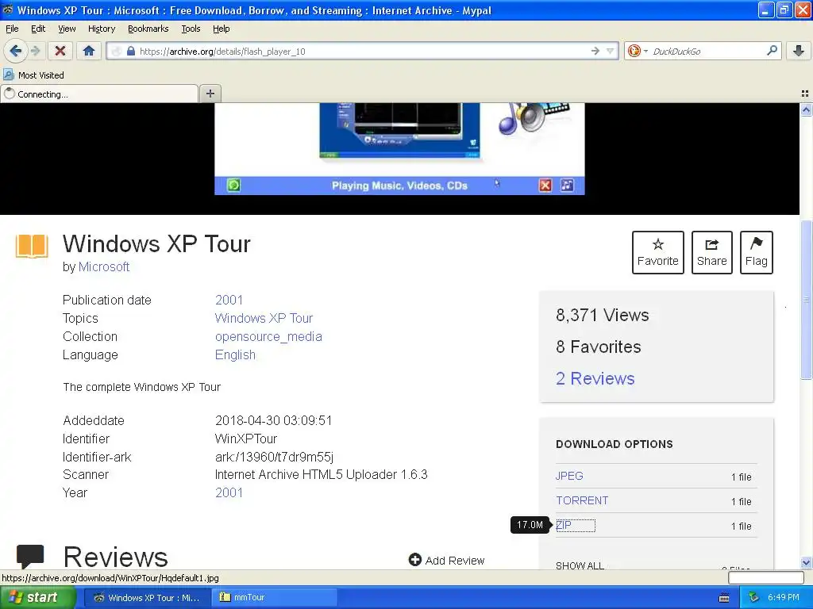Viewport: 813px width, 609px height.
Task: Click scrollbar down arrow
Action: [x=806, y=562]
